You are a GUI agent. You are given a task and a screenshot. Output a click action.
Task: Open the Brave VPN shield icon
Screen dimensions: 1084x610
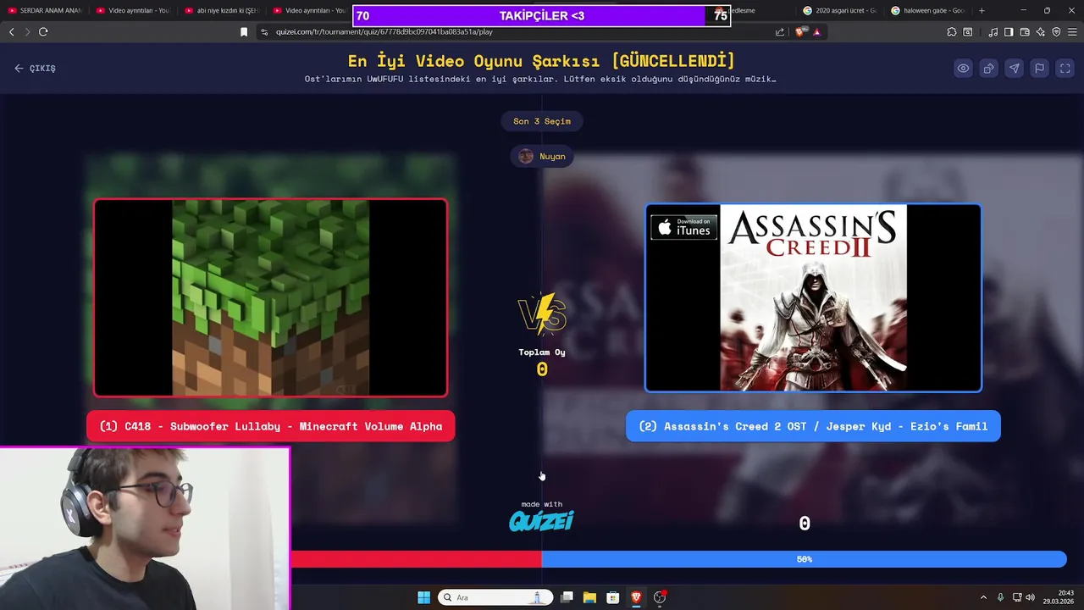click(x=1056, y=31)
